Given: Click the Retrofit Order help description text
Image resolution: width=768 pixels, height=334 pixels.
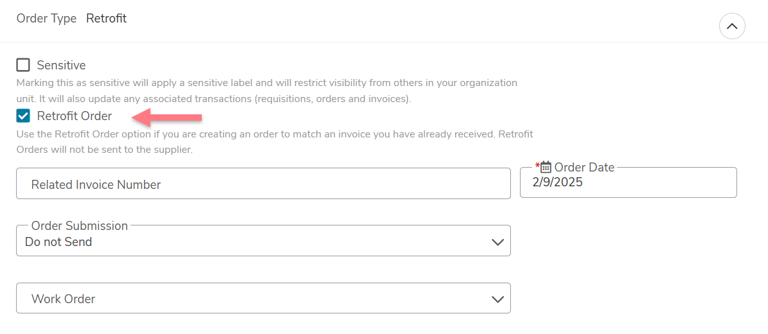Looking at the screenshot, I should tap(275, 141).
